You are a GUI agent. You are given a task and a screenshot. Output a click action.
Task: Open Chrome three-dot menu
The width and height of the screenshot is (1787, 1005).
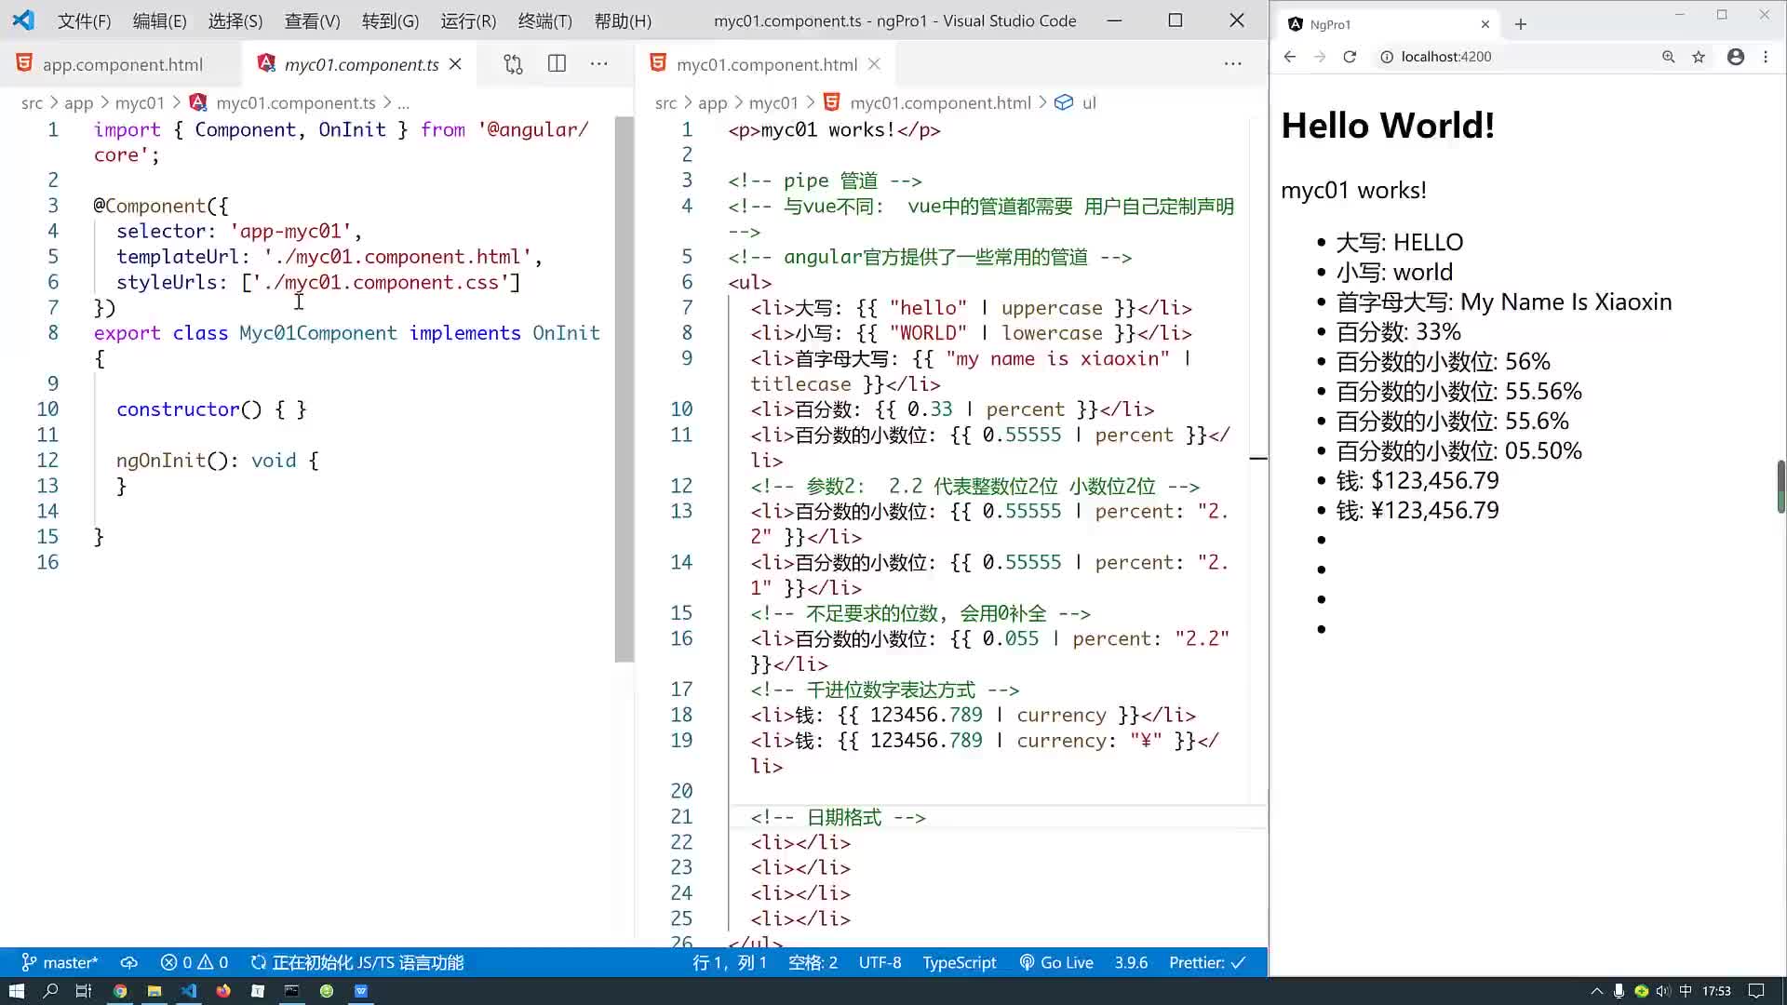1766,57
